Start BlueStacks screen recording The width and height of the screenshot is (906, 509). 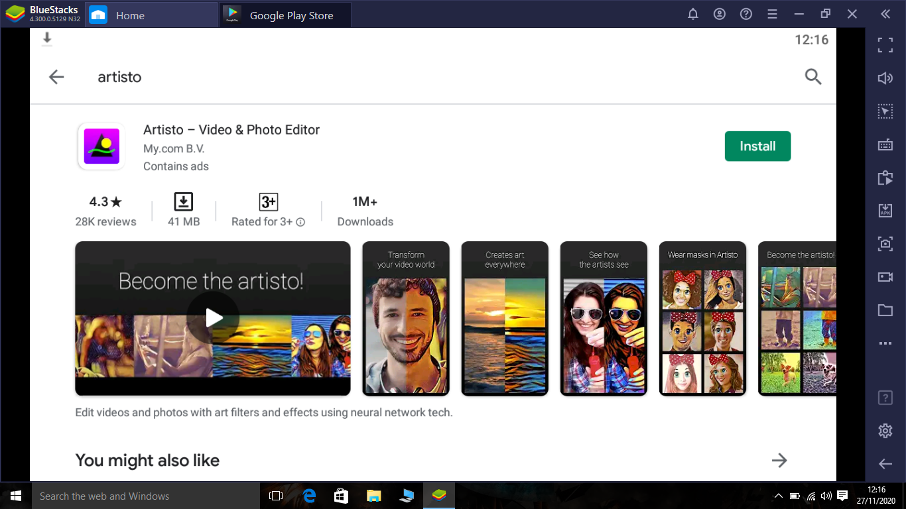tap(885, 277)
